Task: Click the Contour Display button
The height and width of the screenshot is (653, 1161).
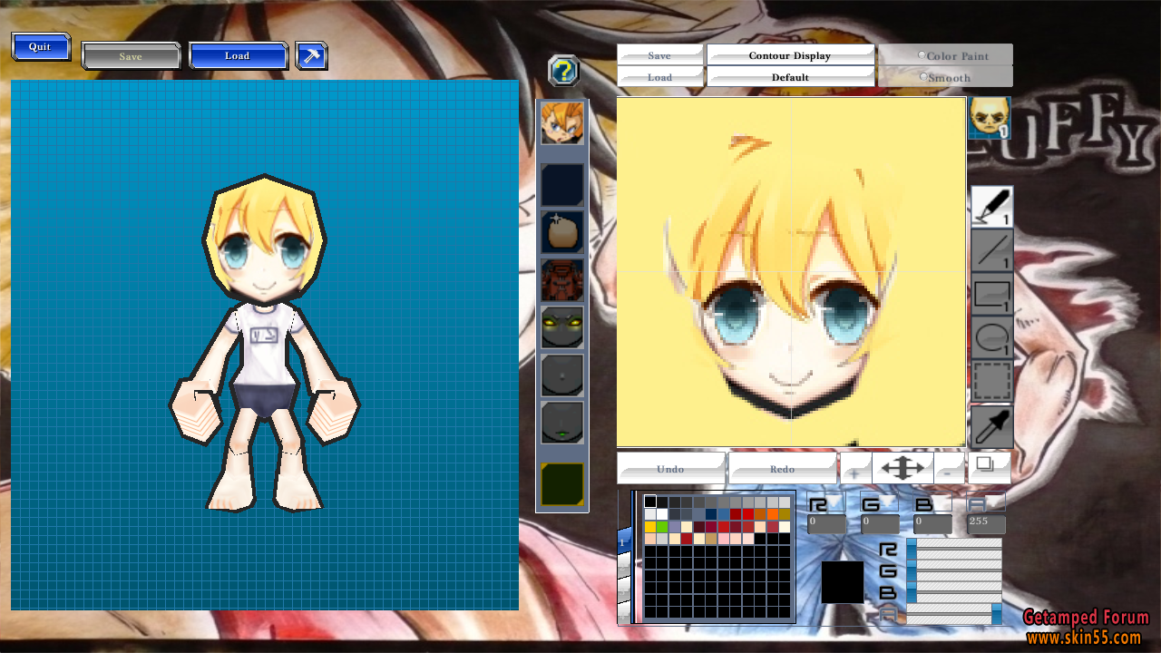Action: coord(790,55)
